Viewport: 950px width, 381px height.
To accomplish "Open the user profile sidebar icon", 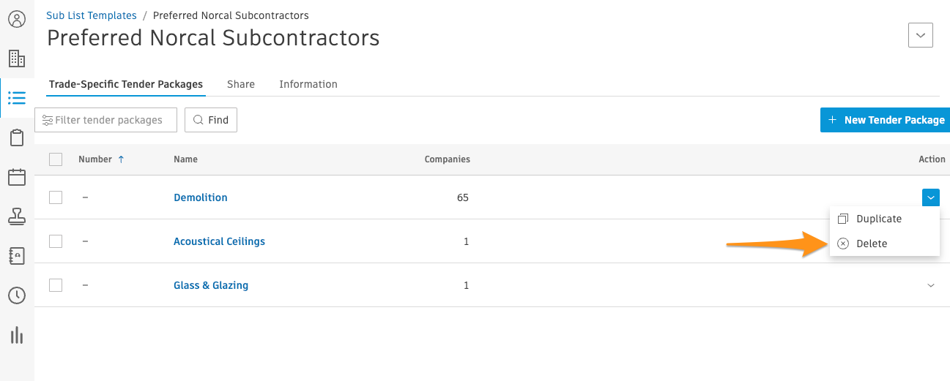I will 17,19.
